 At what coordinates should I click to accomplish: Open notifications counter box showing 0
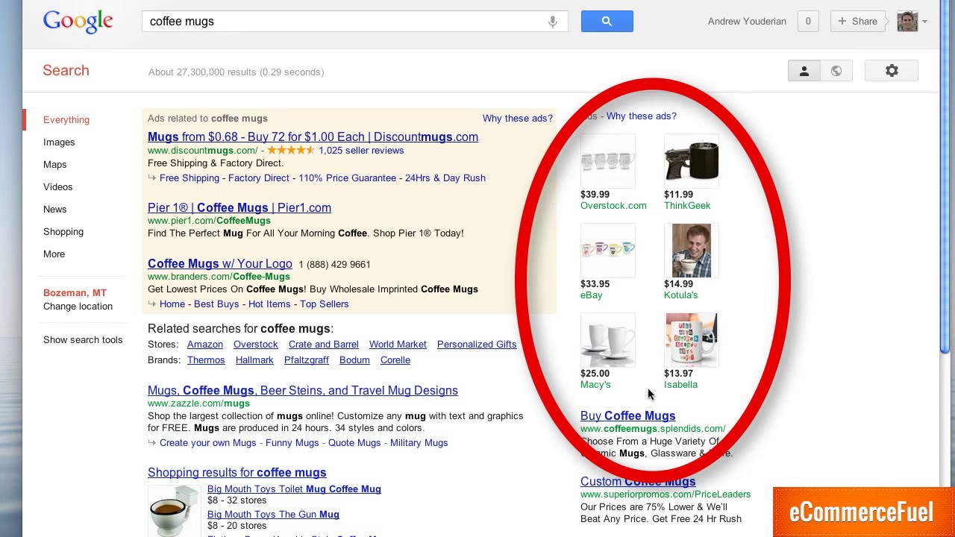[x=807, y=22]
